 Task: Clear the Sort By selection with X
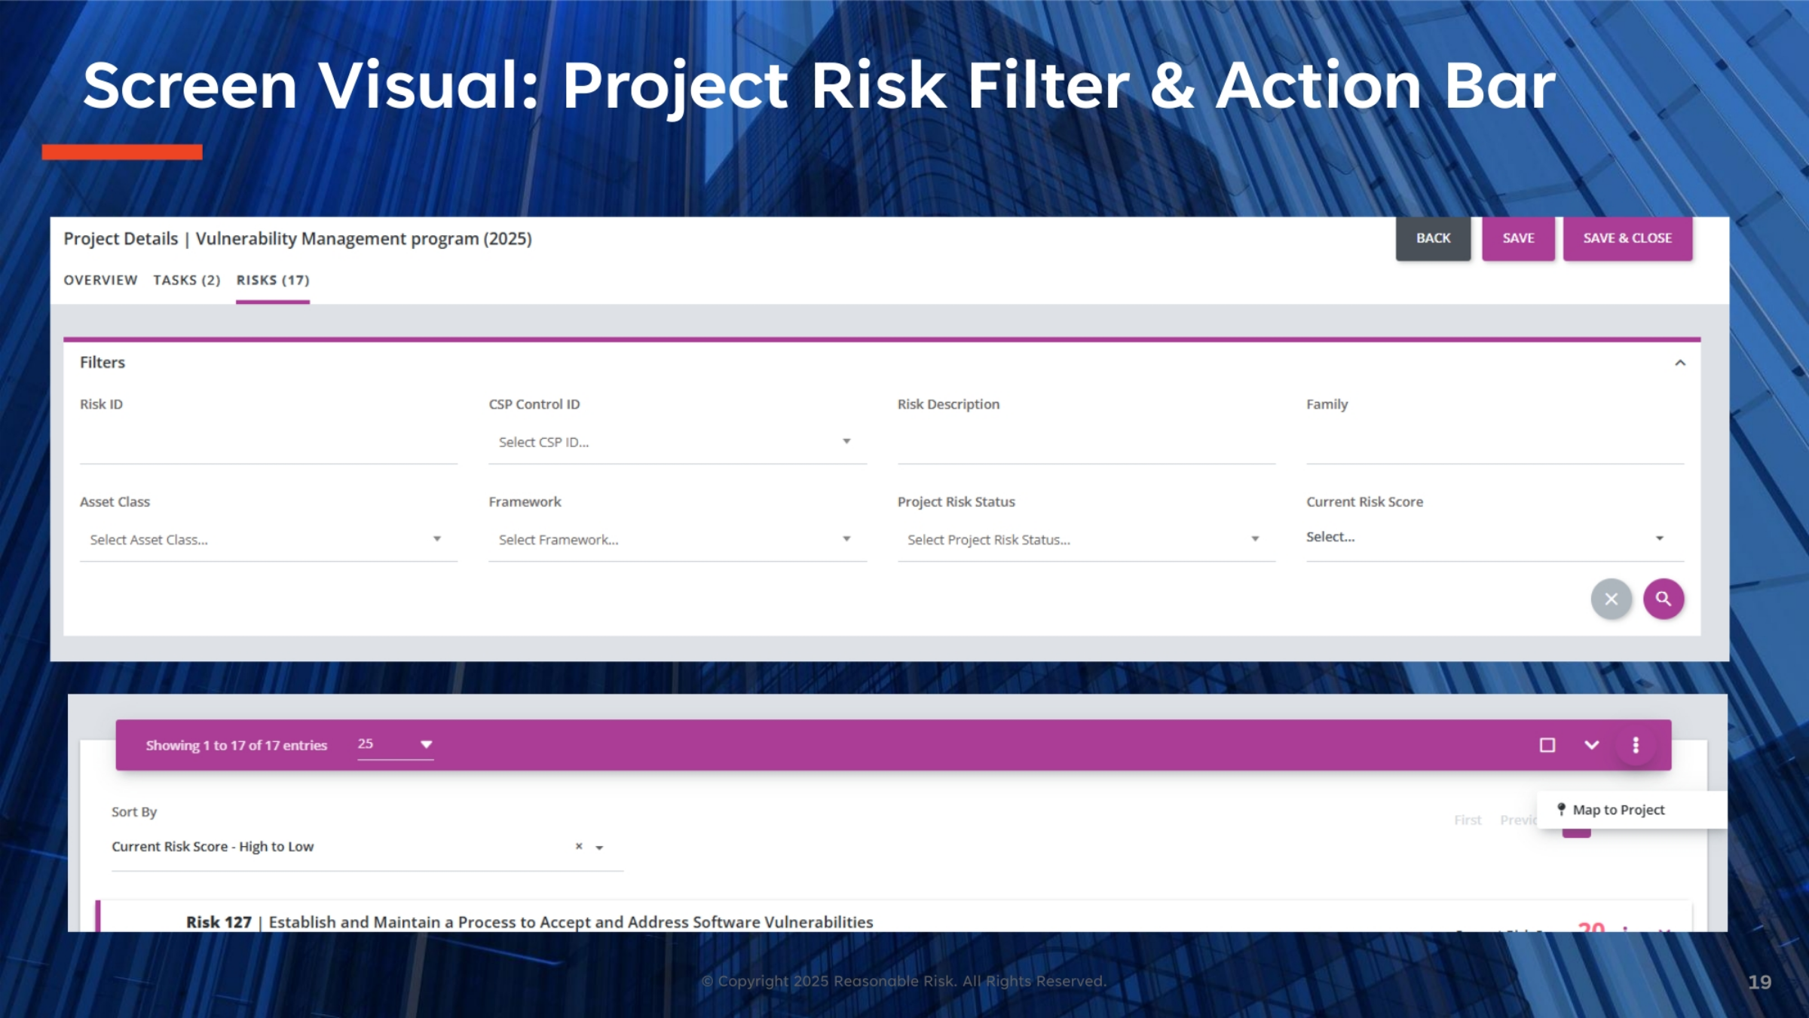click(x=579, y=846)
